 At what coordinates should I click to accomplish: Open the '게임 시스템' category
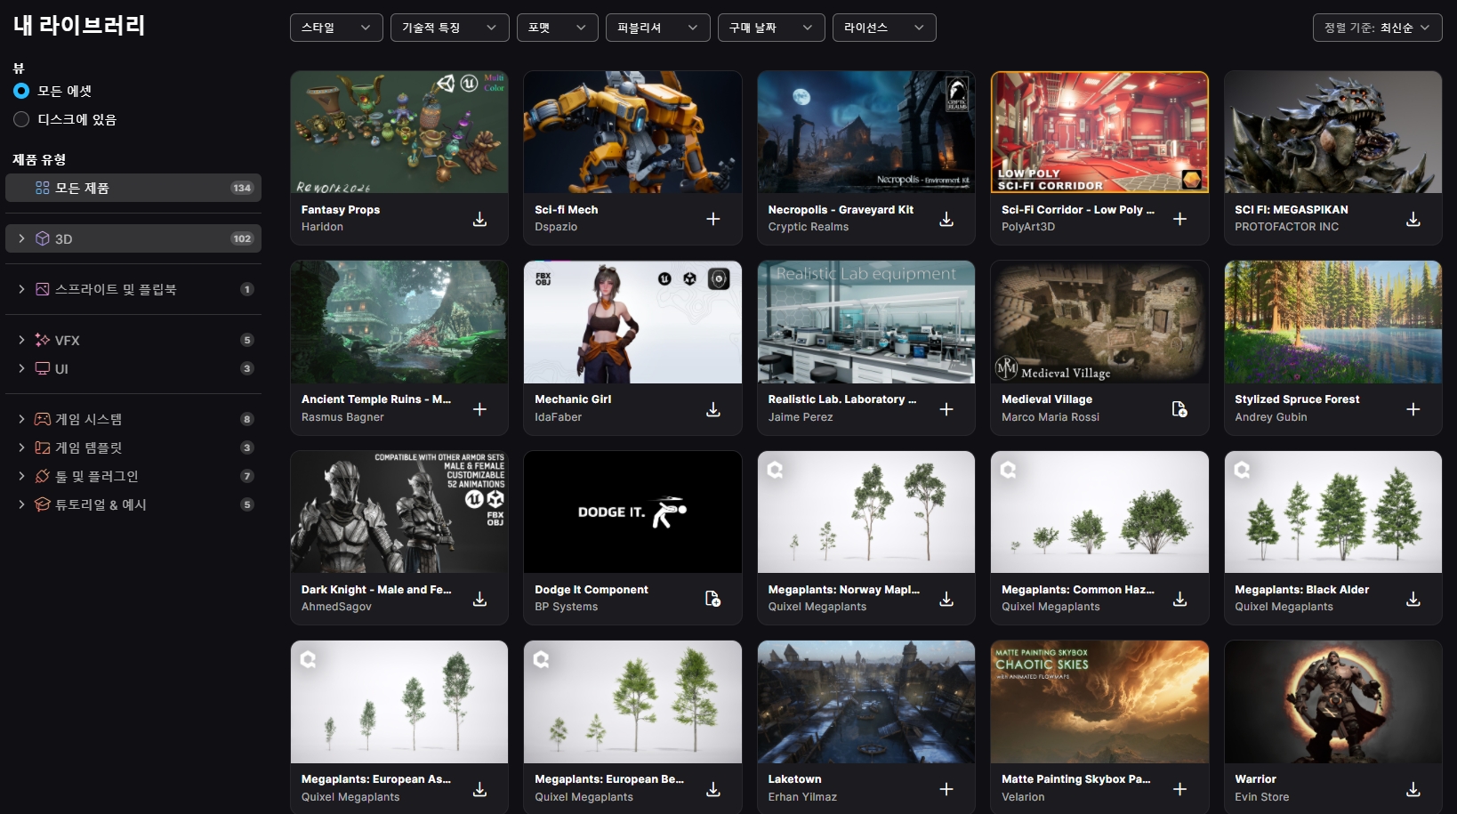(88, 419)
